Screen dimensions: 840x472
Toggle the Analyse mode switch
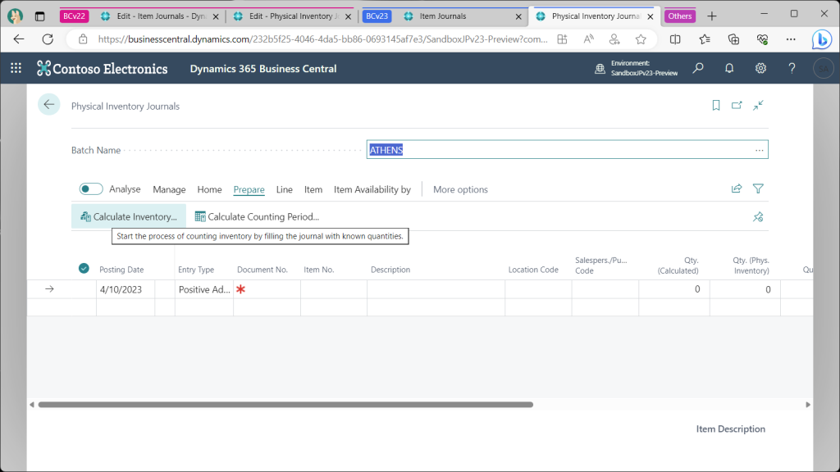point(91,189)
